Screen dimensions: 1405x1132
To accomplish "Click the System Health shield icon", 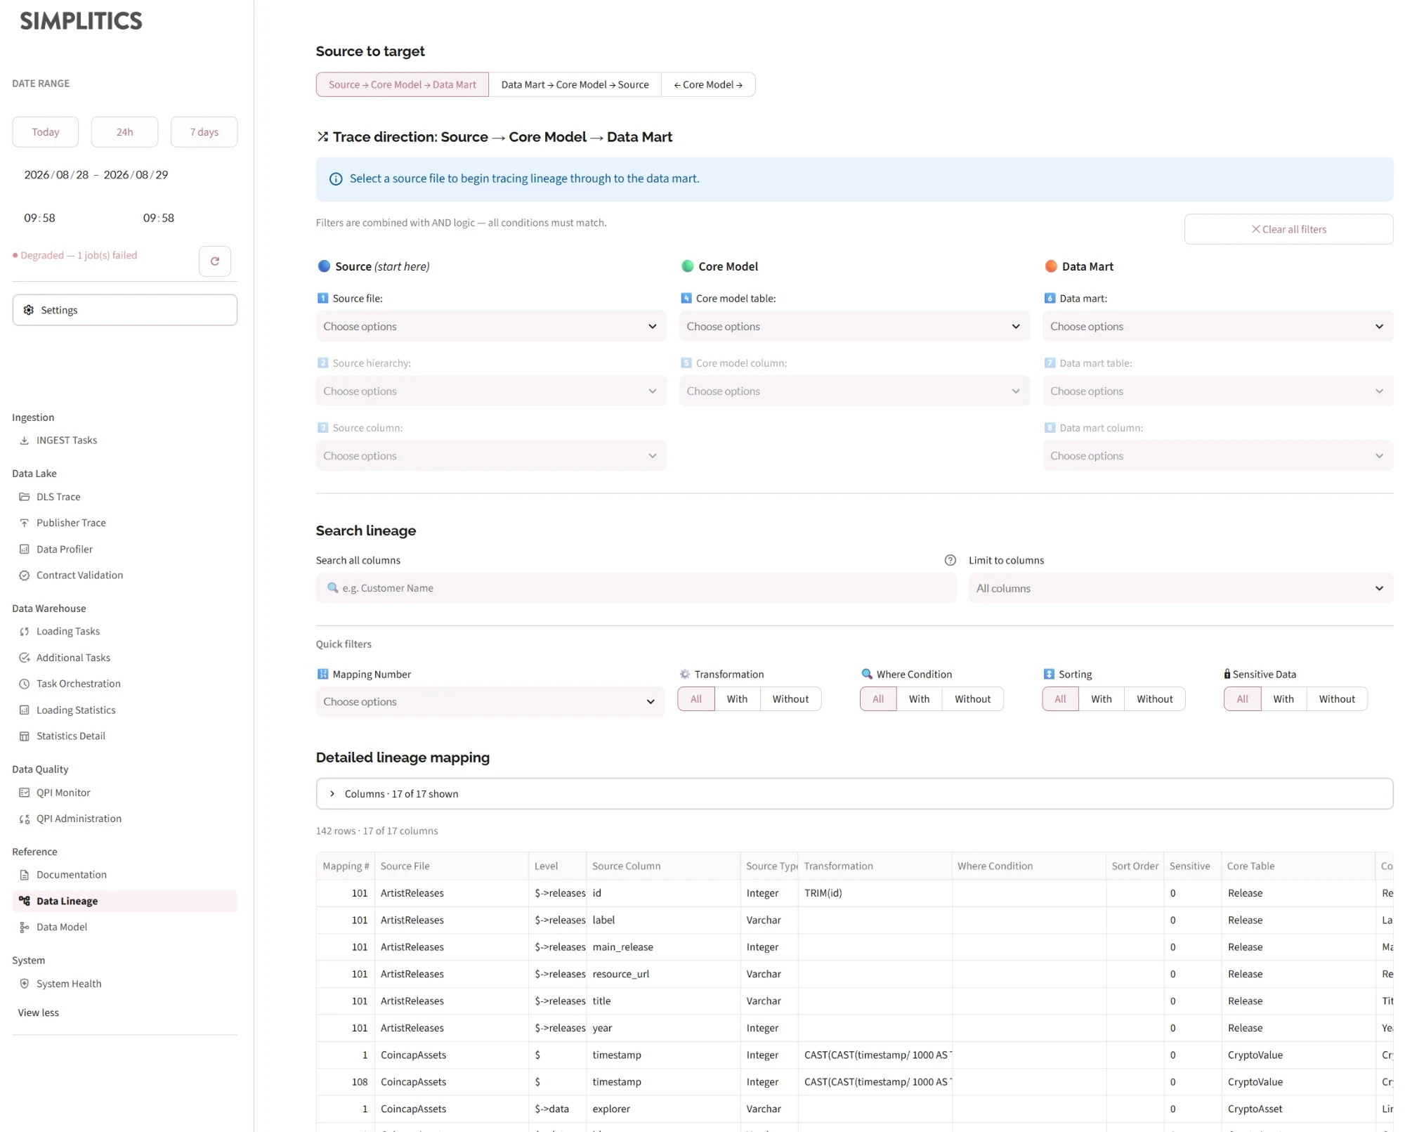I will tap(25, 984).
